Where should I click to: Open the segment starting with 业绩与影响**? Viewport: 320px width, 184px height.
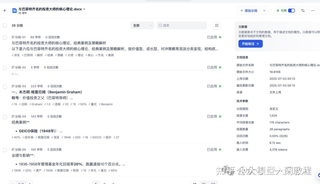(x=23, y=156)
